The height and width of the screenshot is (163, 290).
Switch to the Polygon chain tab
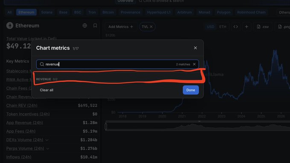[x=224, y=12]
